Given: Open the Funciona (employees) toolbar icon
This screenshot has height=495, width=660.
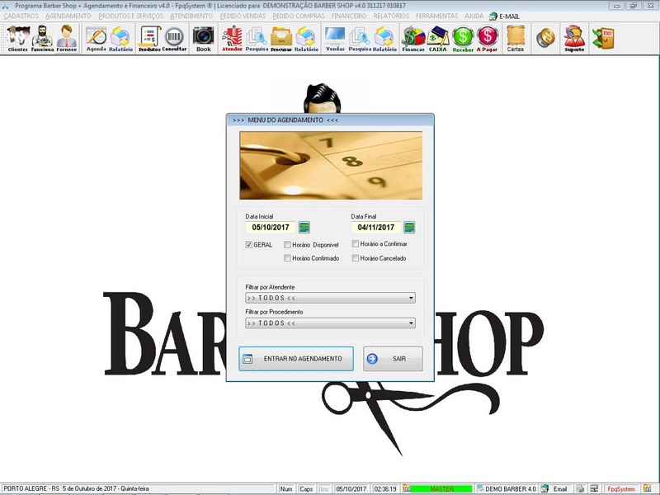Looking at the screenshot, I should point(42,38).
